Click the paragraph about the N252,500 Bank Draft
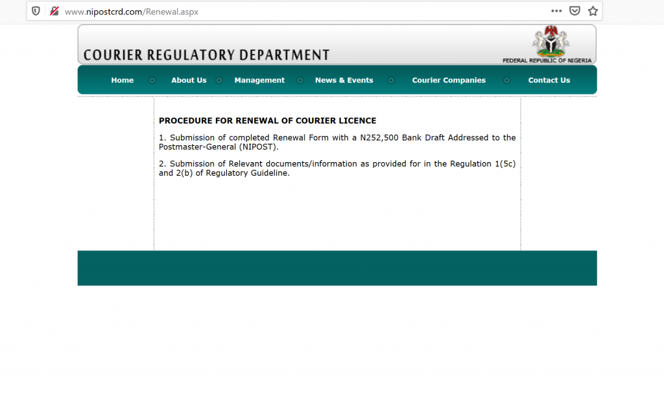 (337, 142)
